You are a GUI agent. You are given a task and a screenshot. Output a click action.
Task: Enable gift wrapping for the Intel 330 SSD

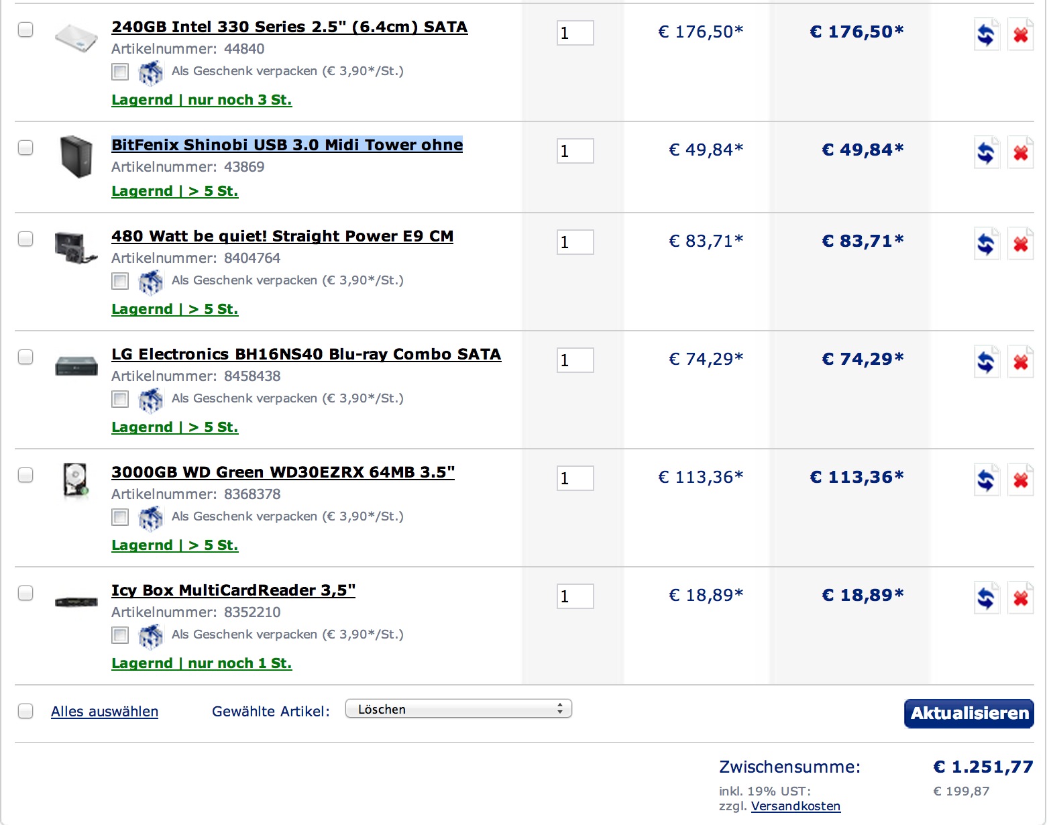tap(120, 72)
